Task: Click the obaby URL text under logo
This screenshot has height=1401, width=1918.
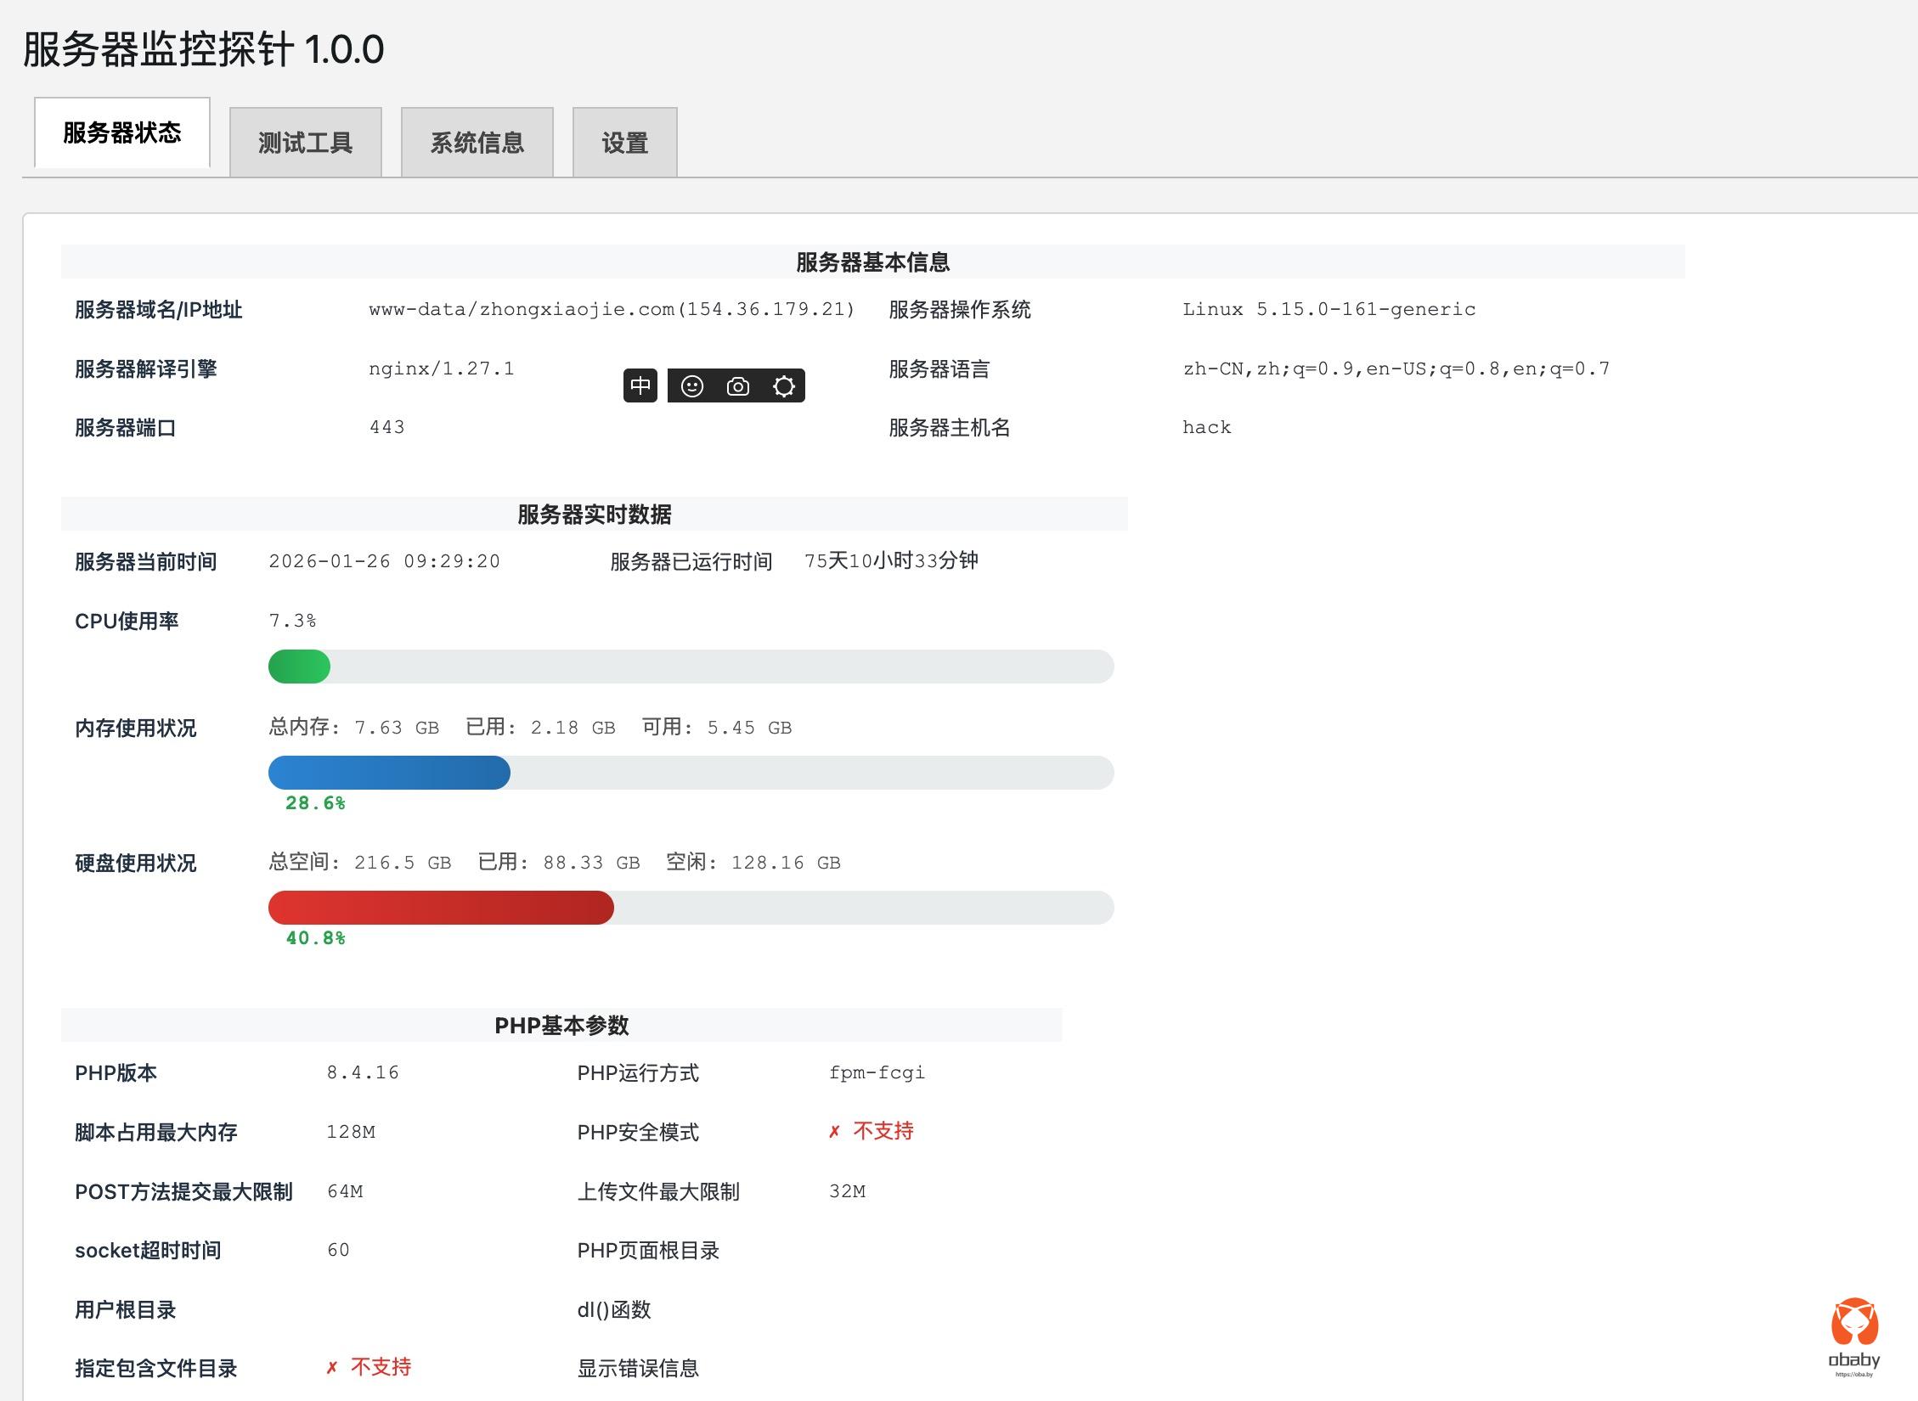Action: point(1853,1375)
